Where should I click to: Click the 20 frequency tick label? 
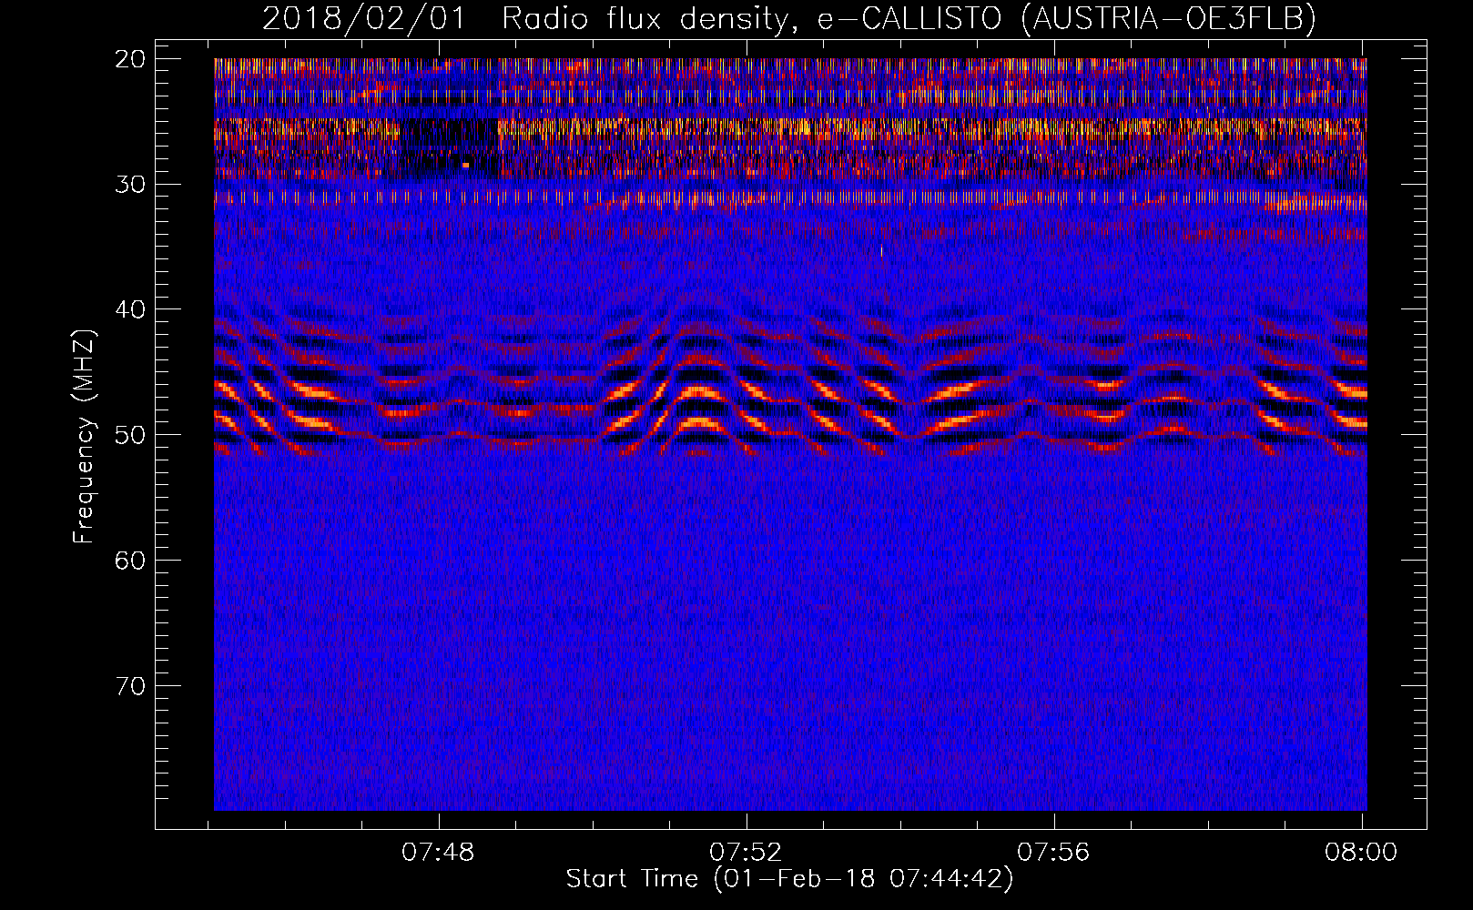[131, 59]
